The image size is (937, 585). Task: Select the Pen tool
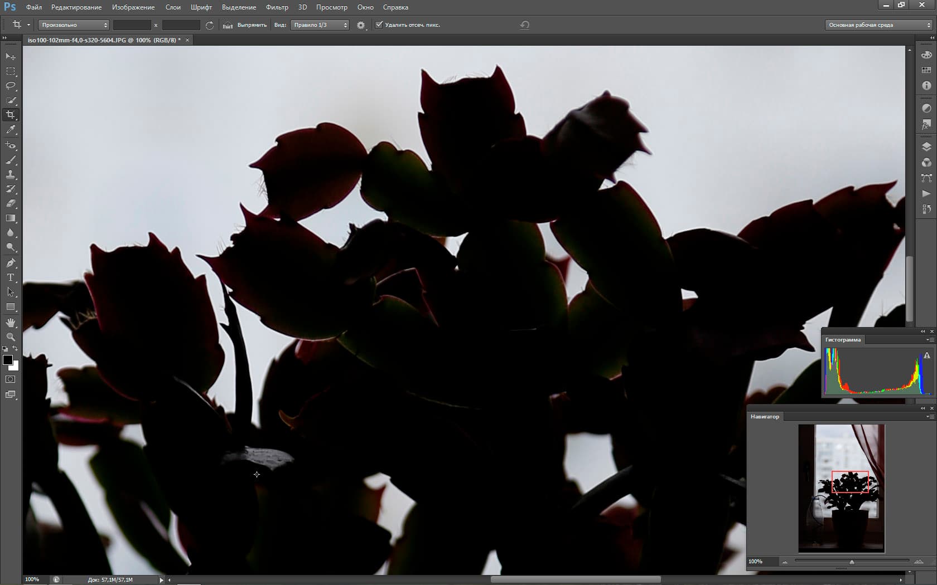[x=11, y=262]
